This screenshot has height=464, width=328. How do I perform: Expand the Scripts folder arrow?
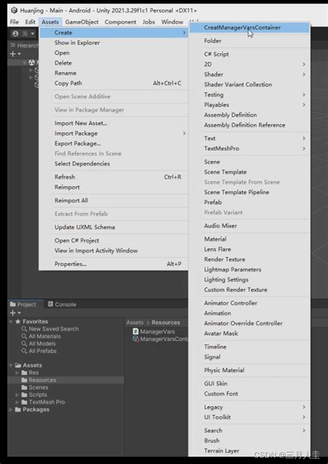coord(17,395)
